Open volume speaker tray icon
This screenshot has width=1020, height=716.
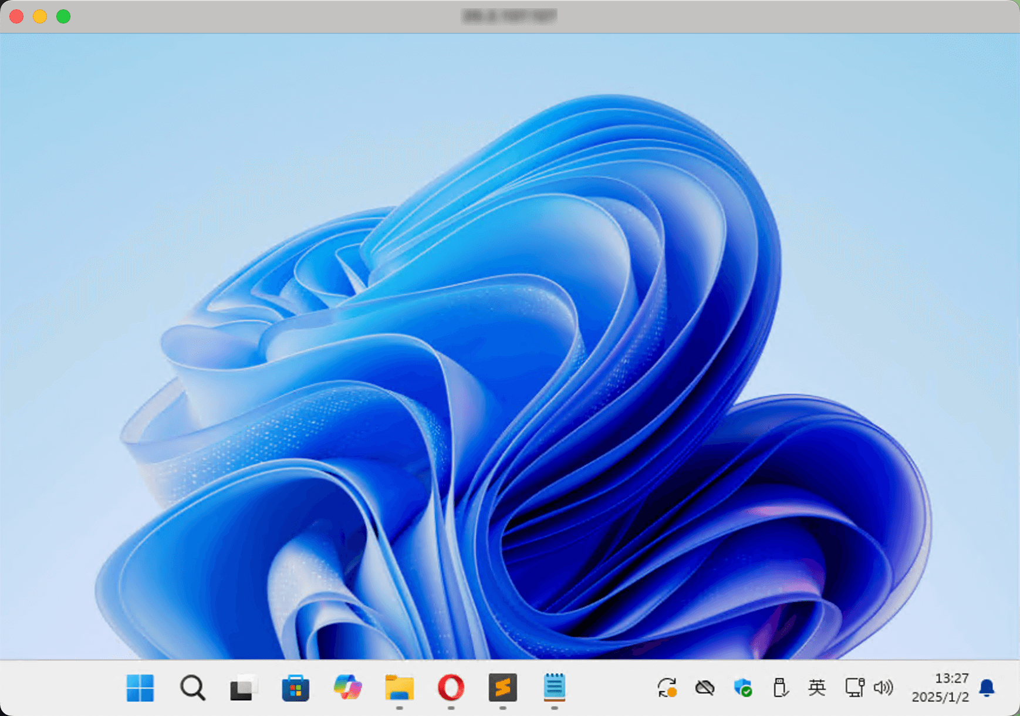[x=883, y=687]
